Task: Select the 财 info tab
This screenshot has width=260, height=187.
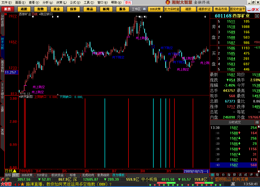Action: click(x=218, y=175)
